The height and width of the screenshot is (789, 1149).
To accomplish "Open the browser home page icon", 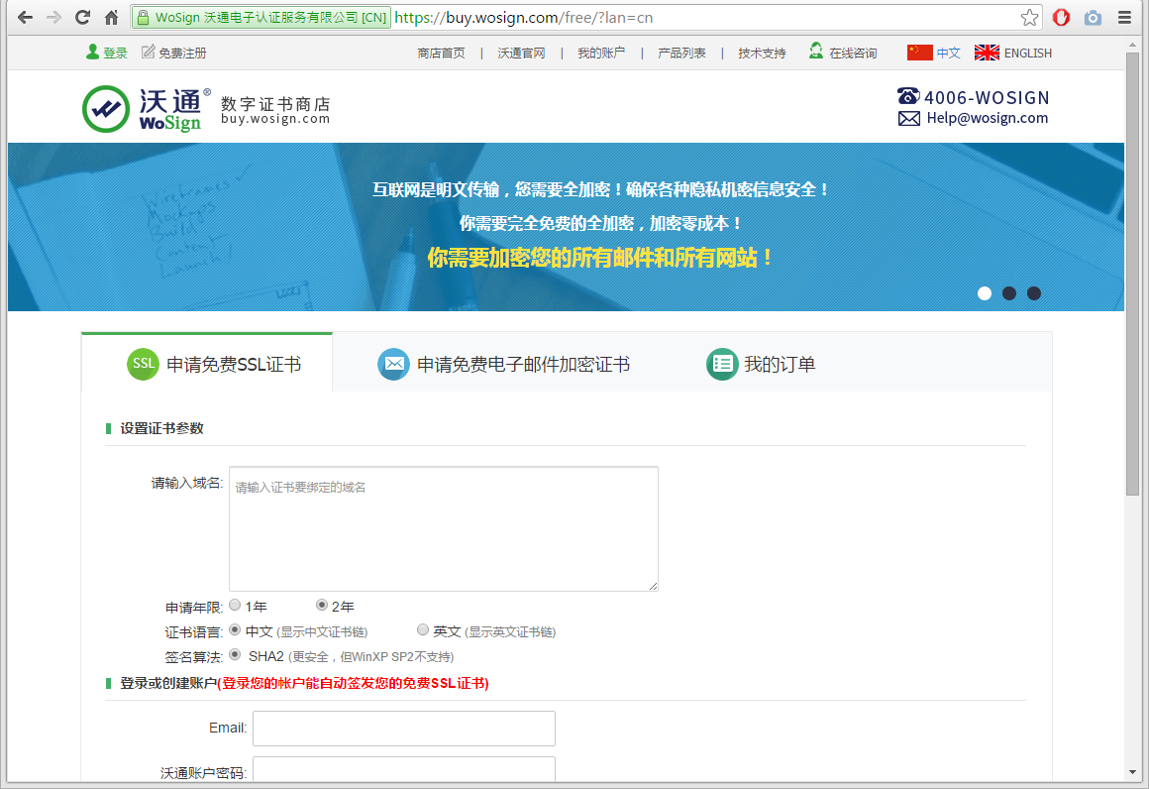I will tap(111, 18).
